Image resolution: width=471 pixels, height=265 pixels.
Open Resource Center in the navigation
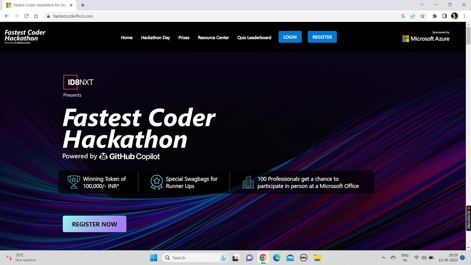coord(213,38)
